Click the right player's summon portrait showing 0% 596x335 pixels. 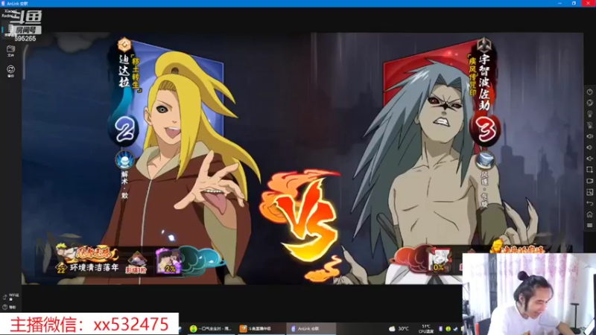(439, 261)
